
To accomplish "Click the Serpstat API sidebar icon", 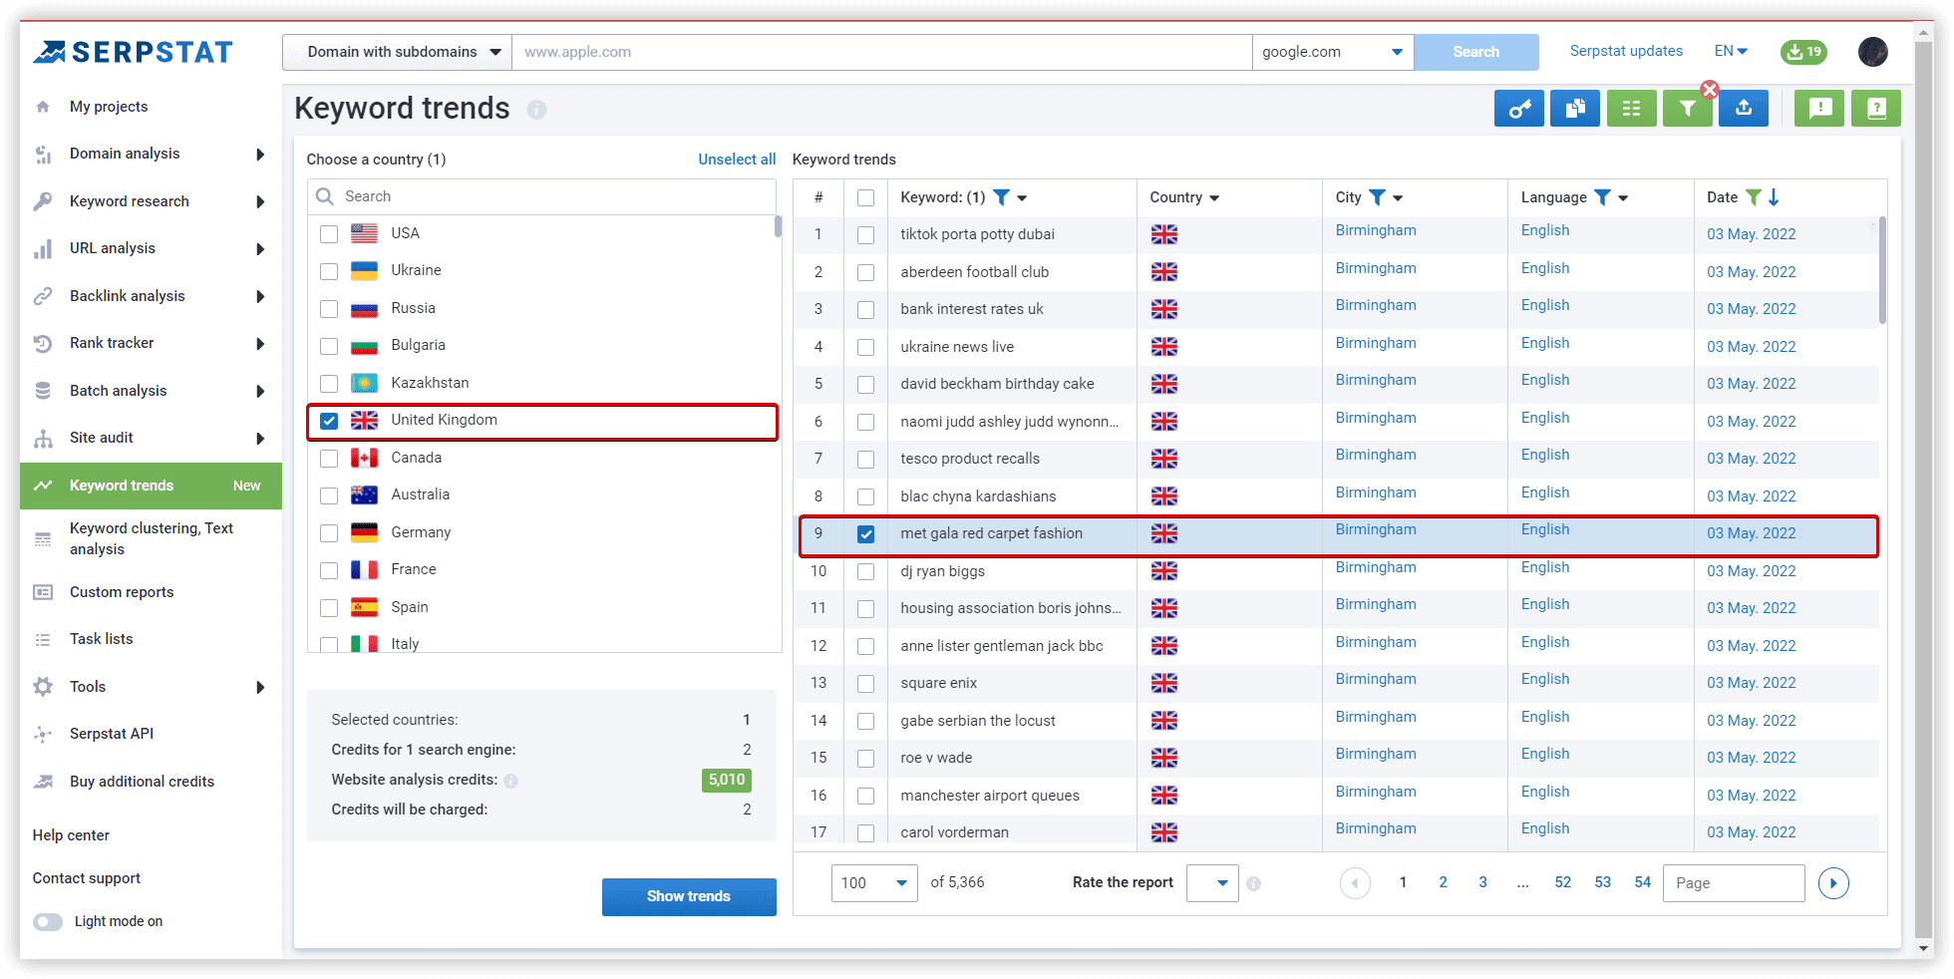I will [43, 735].
